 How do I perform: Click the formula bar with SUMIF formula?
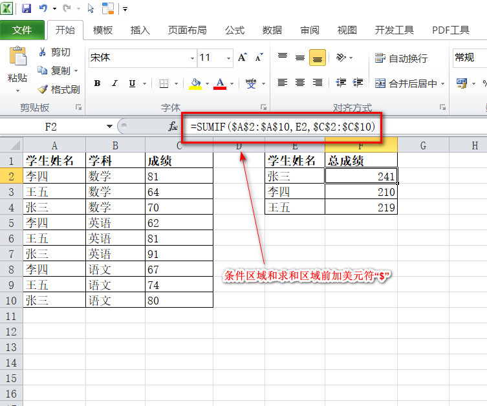[x=336, y=127]
